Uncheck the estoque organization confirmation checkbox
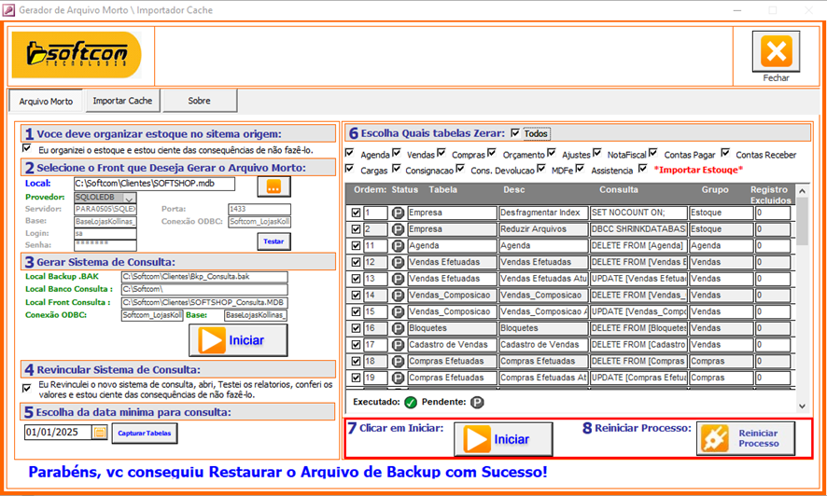 point(26,148)
